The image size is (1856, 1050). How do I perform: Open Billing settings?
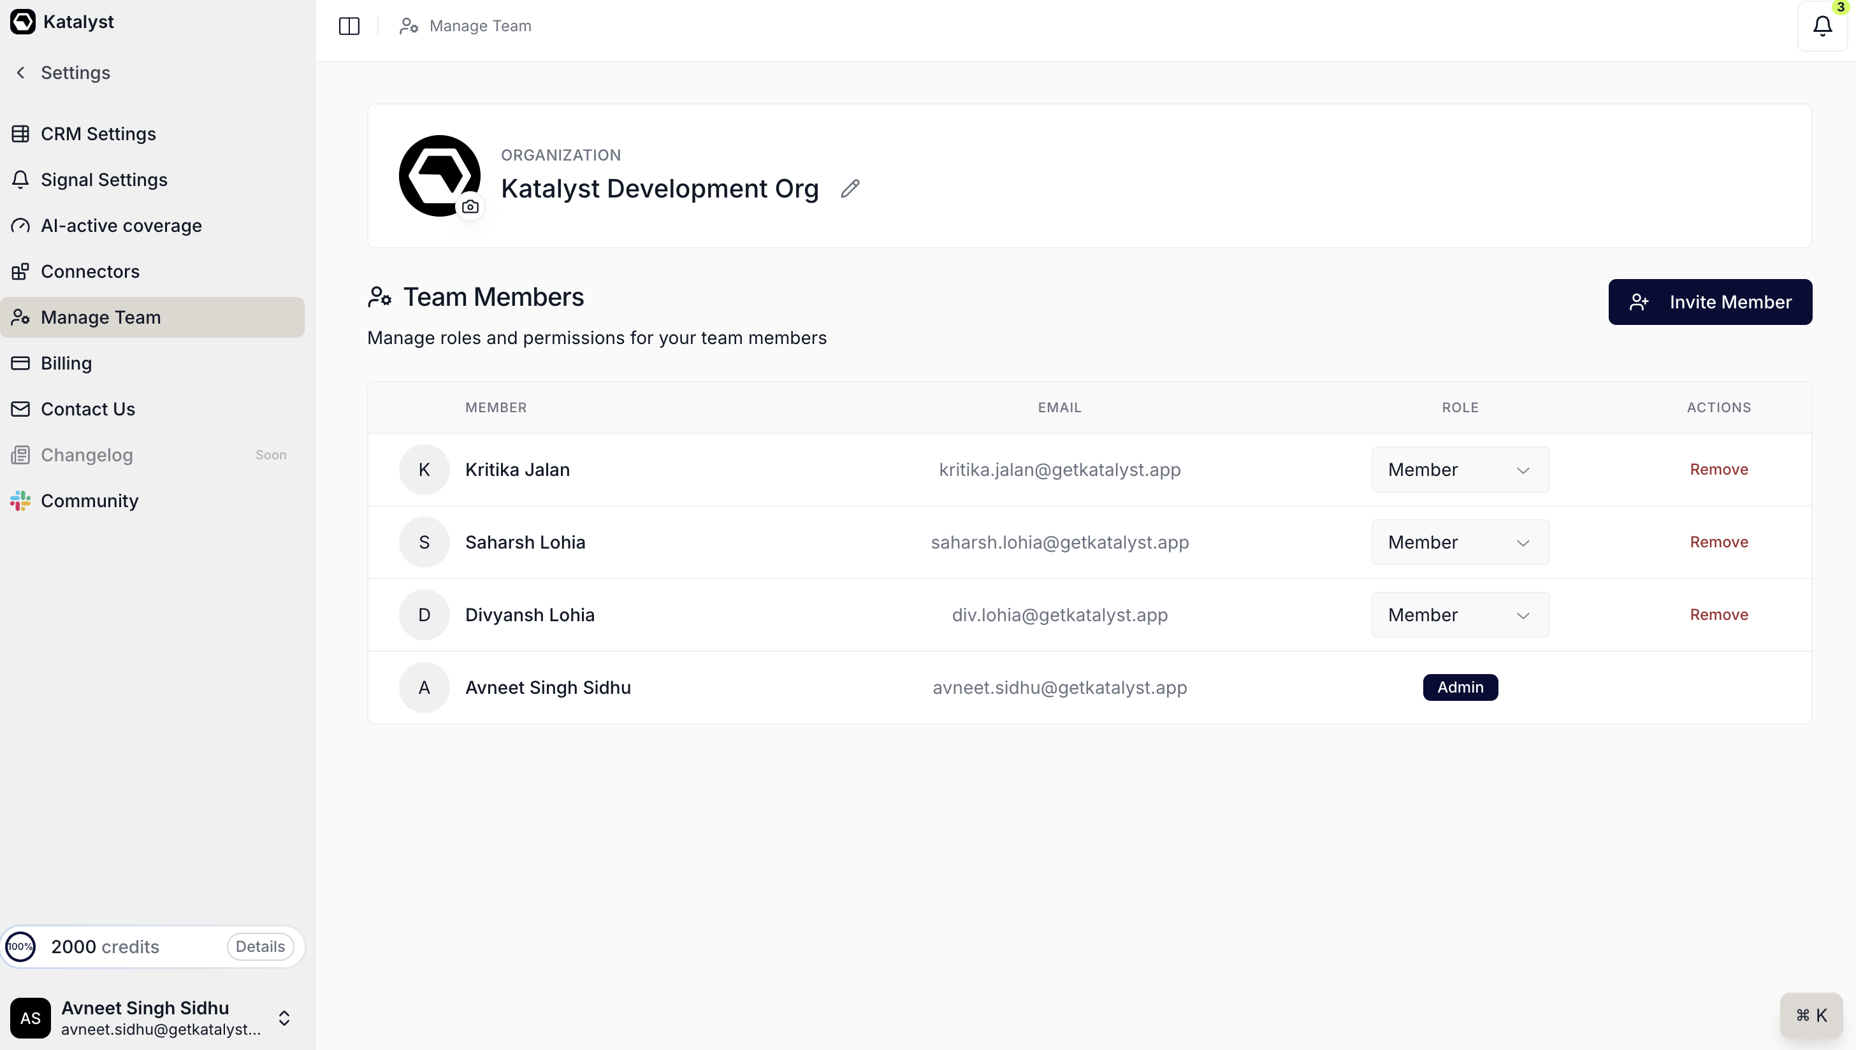tap(152, 363)
